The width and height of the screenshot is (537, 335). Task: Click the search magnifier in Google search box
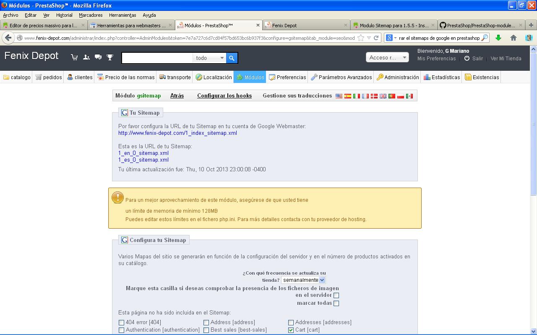click(485, 38)
